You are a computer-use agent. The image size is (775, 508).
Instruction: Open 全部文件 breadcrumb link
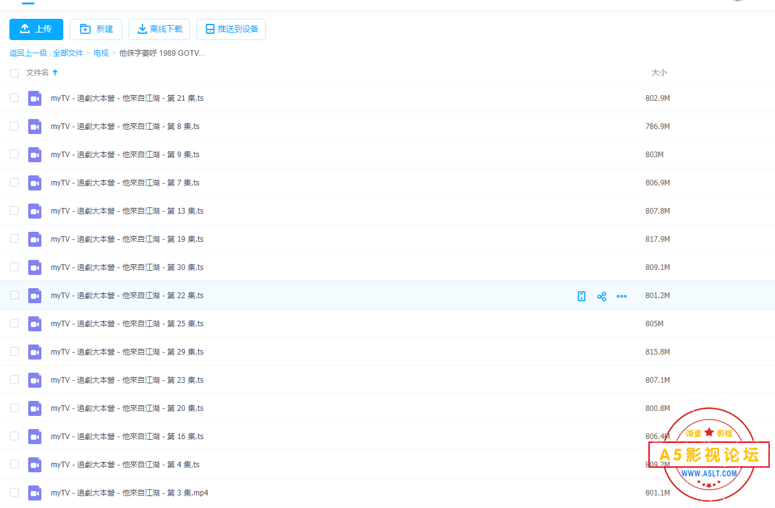point(68,53)
